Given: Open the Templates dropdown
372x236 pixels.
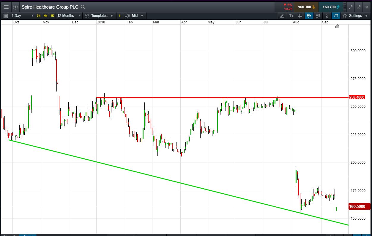Looking at the screenshot, I should pos(99,16).
